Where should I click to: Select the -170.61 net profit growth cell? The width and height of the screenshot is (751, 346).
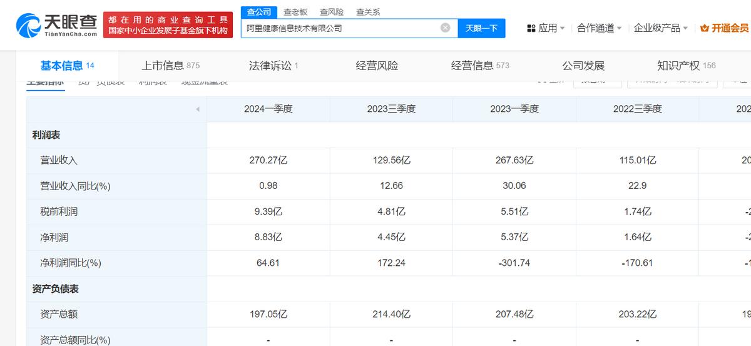(637, 263)
